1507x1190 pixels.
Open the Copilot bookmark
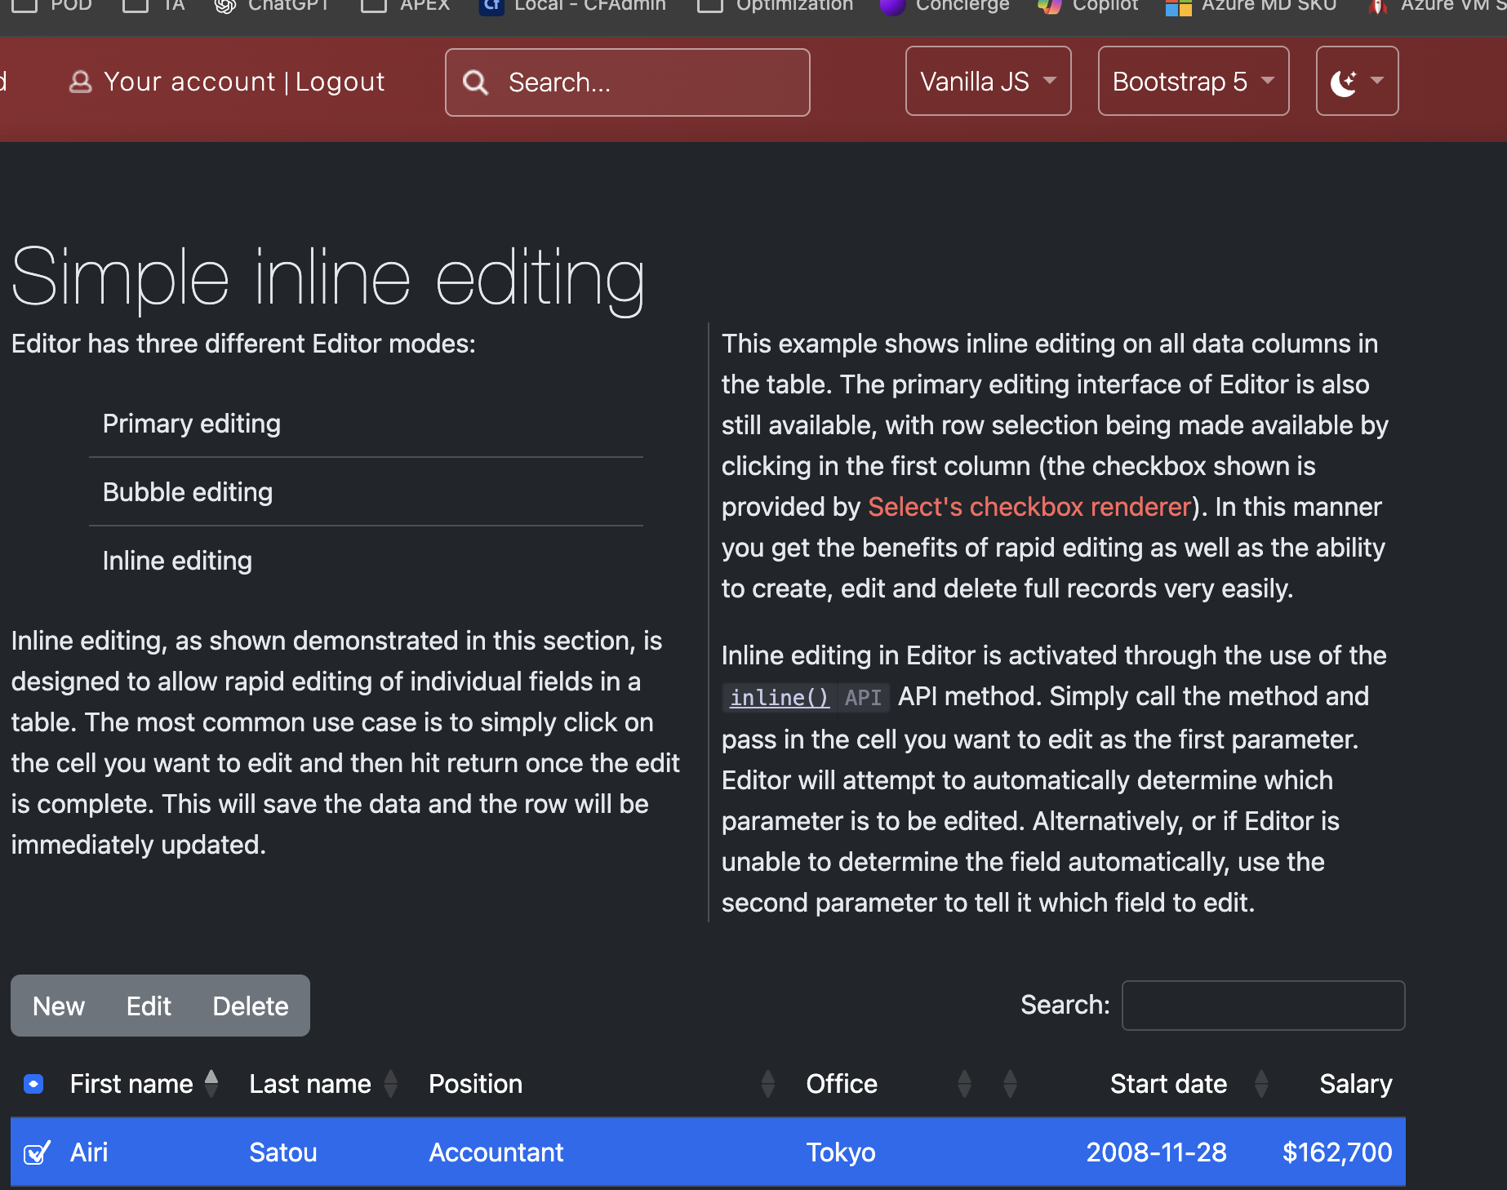click(x=1087, y=7)
